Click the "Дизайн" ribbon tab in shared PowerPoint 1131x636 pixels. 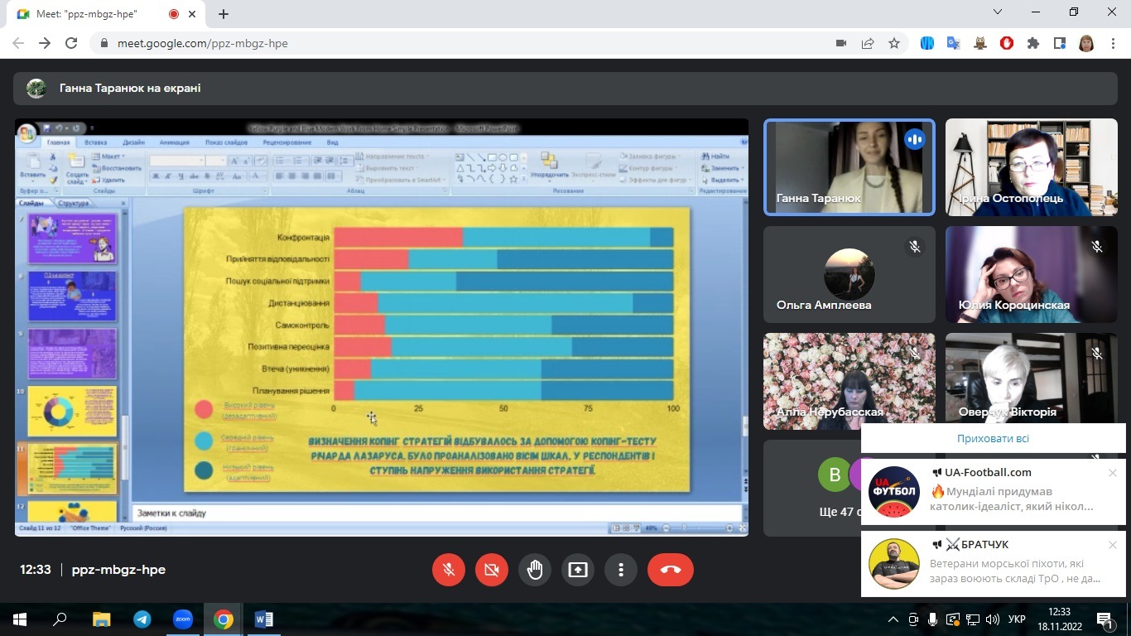click(133, 142)
